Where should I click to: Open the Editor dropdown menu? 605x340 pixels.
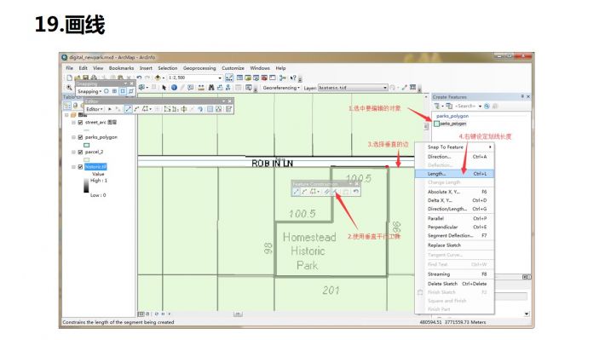(94, 109)
